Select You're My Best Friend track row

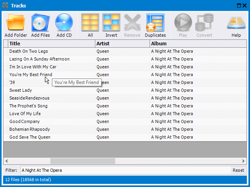tap(125, 75)
